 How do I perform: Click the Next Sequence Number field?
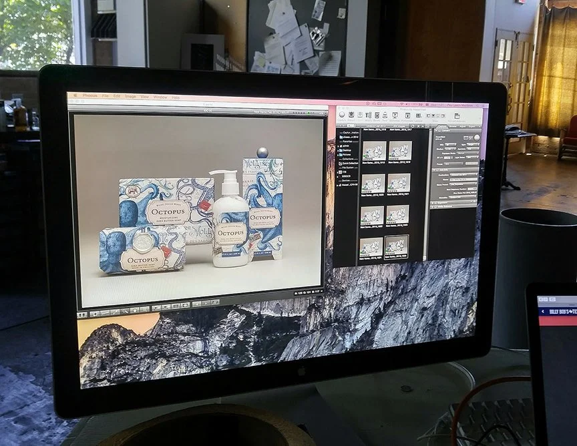pos(472,189)
